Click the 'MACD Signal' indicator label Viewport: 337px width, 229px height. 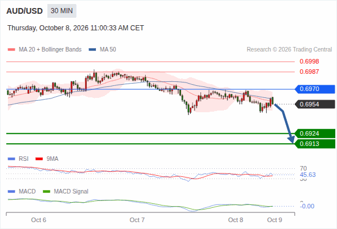tap(71, 192)
